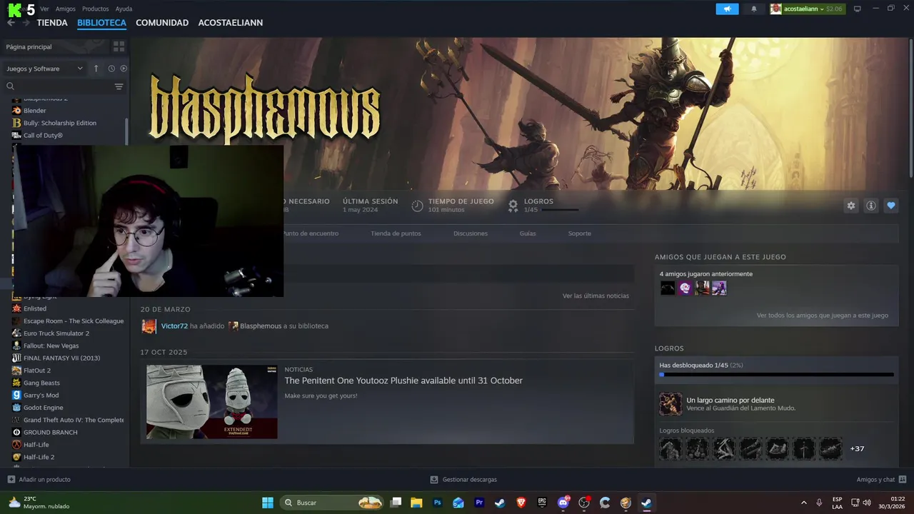Open Photoshop from the taskbar
Viewport: 914px width, 514px height.
437,503
